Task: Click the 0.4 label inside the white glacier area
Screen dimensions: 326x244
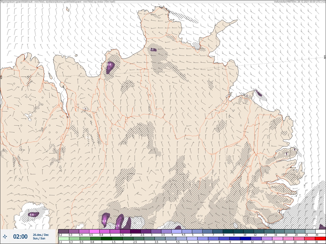Action: pyautogui.click(x=32, y=215)
